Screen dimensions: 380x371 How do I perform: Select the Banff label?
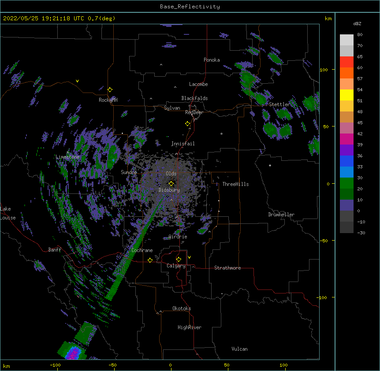55,250
